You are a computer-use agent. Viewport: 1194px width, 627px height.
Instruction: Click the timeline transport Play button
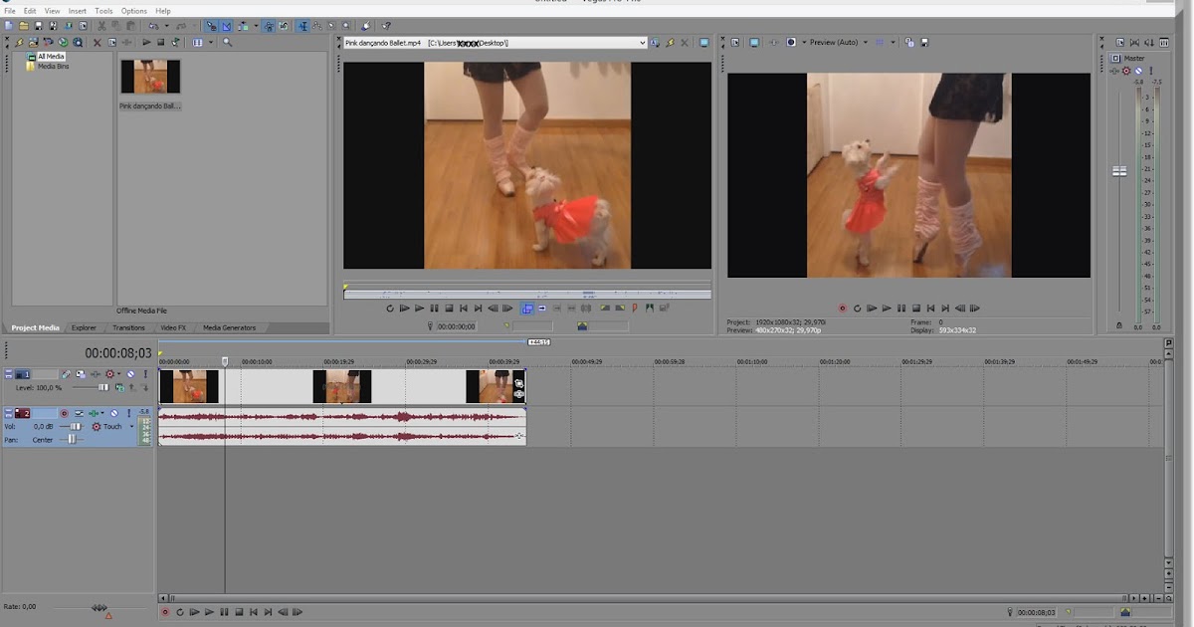(x=209, y=612)
